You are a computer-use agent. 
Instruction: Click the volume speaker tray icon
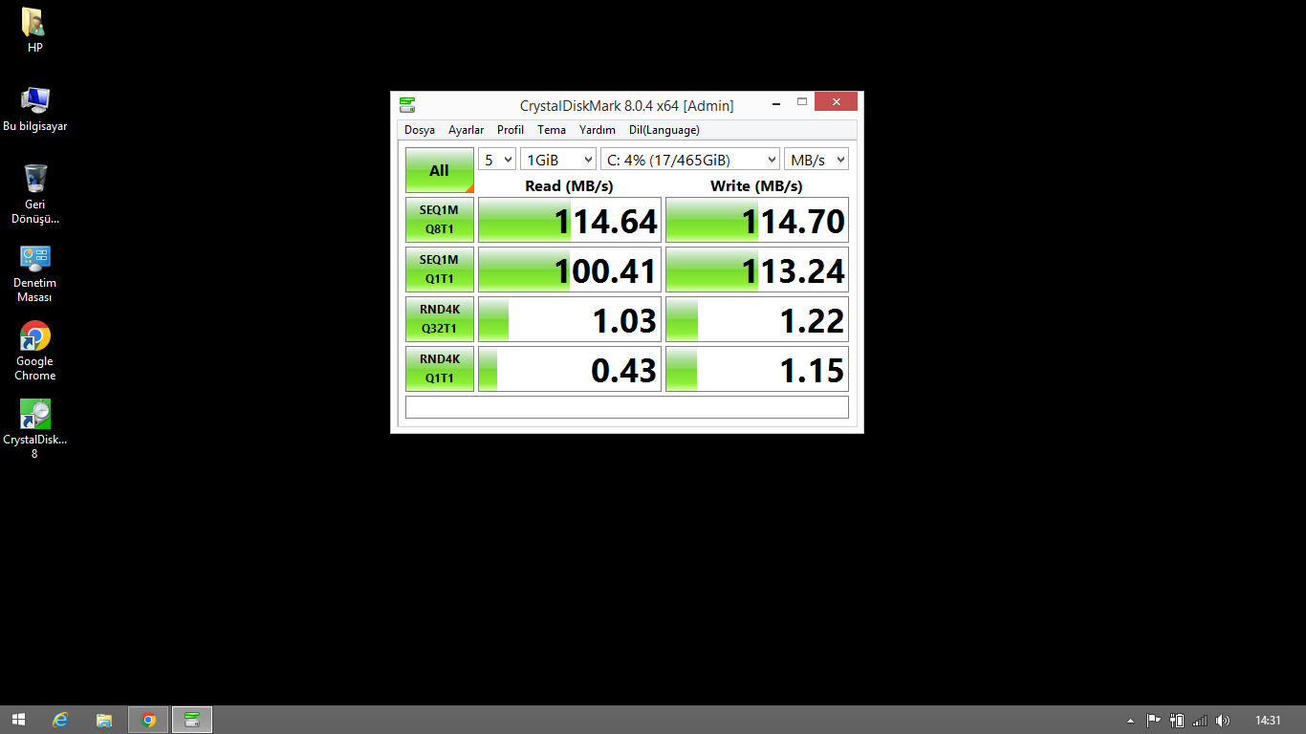click(x=1223, y=721)
